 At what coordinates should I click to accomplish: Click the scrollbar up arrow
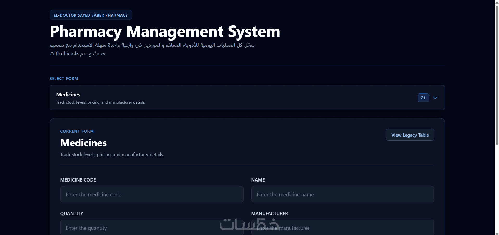pyautogui.click(x=497, y=2)
